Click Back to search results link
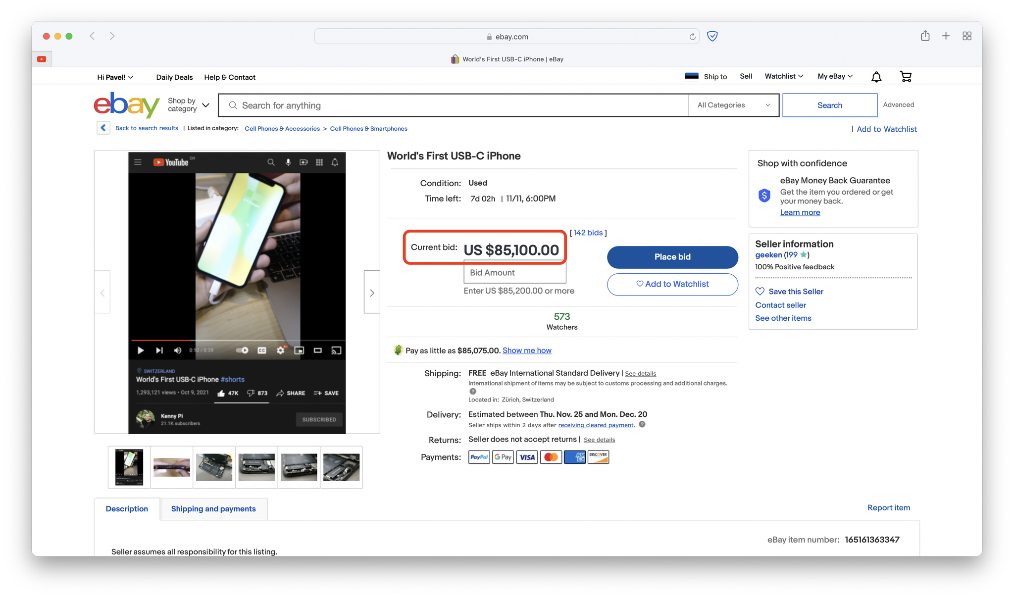The image size is (1014, 598). point(147,128)
